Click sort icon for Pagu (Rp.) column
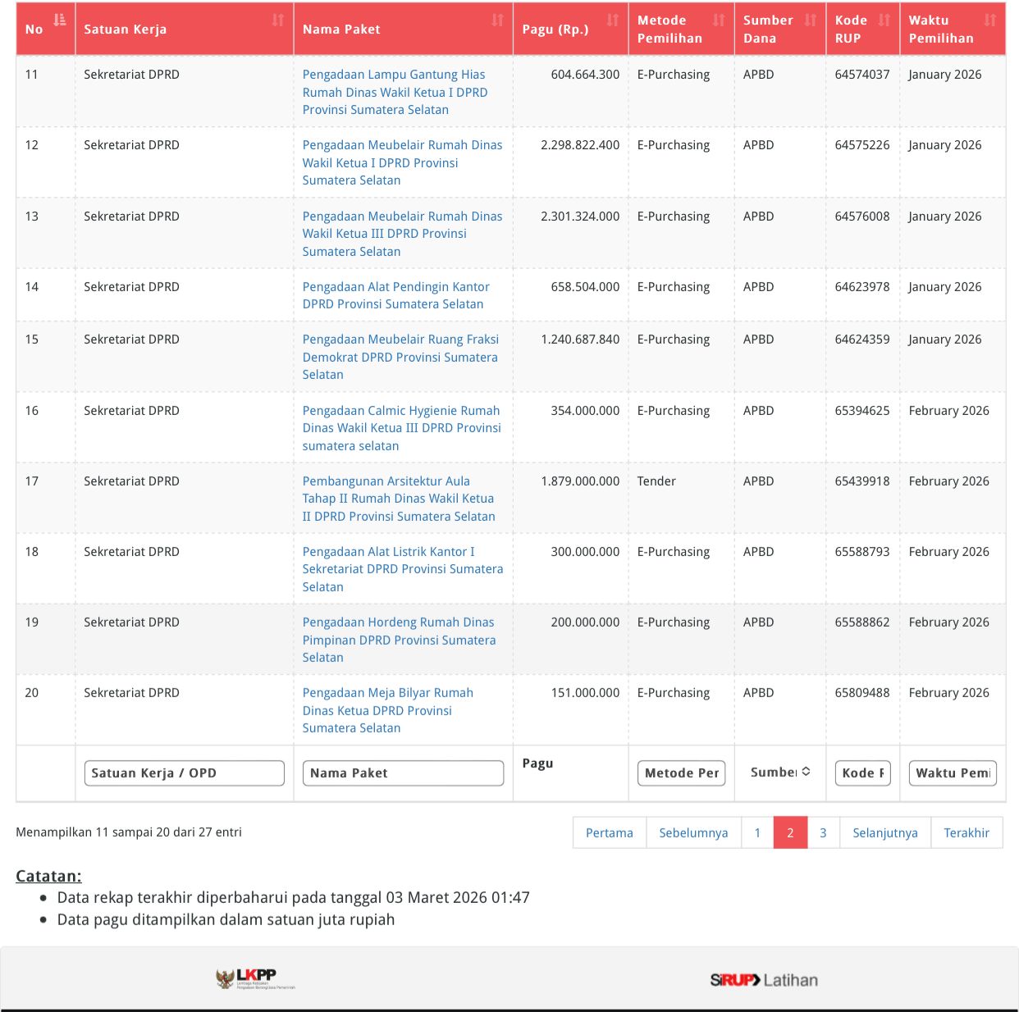Screen dimensions: 1019x1012 [612, 20]
